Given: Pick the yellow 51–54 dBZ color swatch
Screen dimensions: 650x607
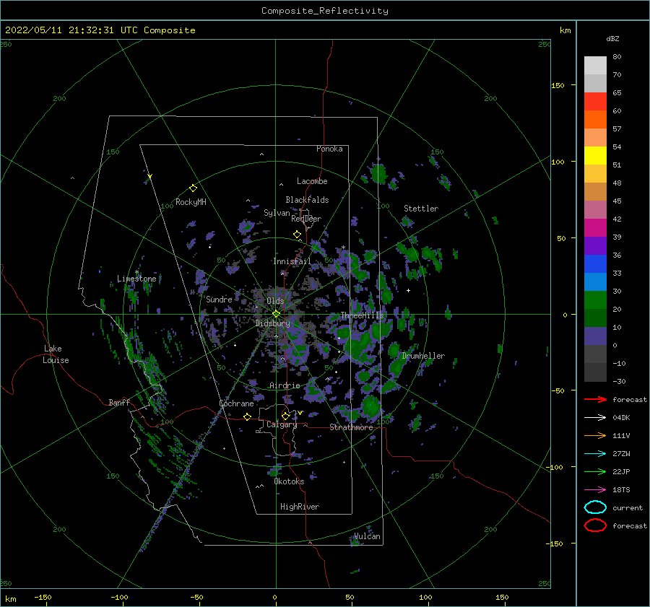Looking at the screenshot, I should coord(595,156).
